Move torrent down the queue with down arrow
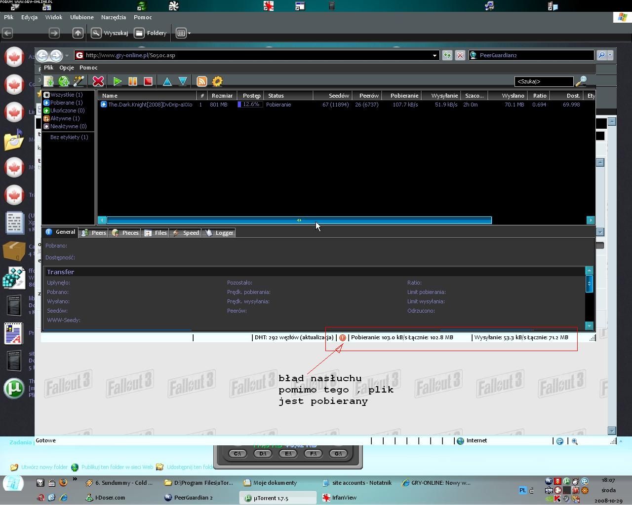The width and height of the screenshot is (632, 505). point(183,81)
